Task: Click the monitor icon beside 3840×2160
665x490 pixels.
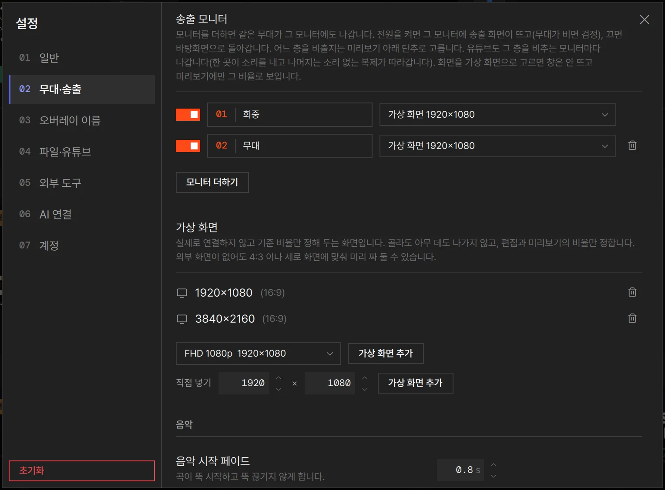Action: coord(182,319)
